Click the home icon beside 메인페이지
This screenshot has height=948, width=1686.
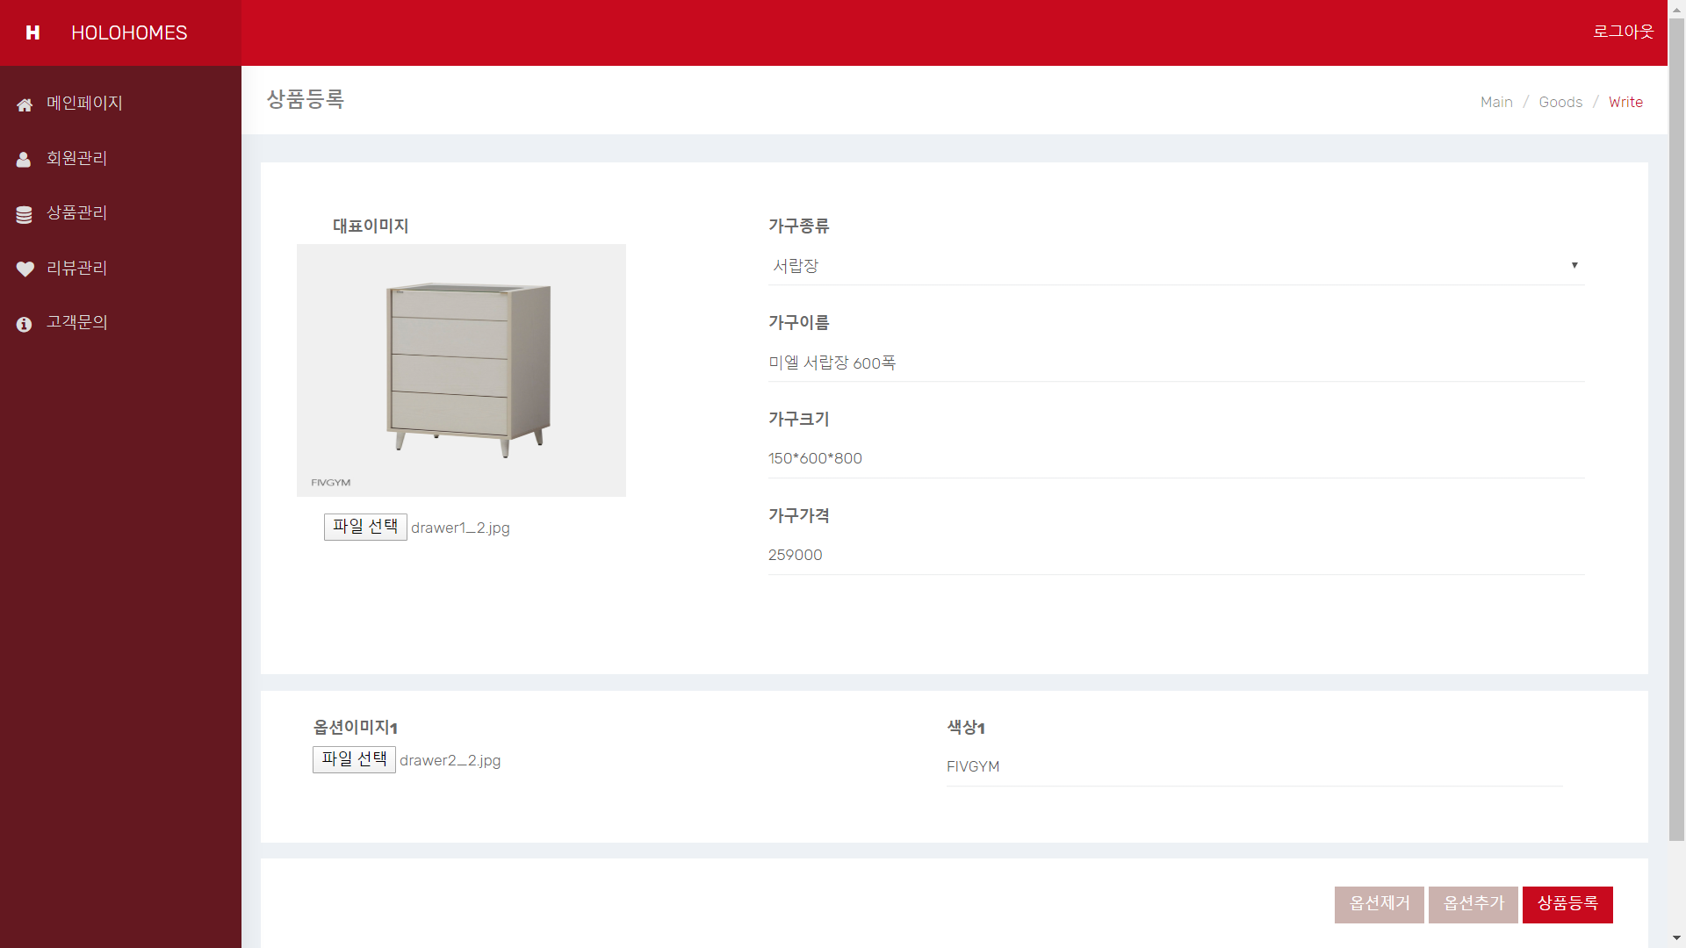pos(23,104)
